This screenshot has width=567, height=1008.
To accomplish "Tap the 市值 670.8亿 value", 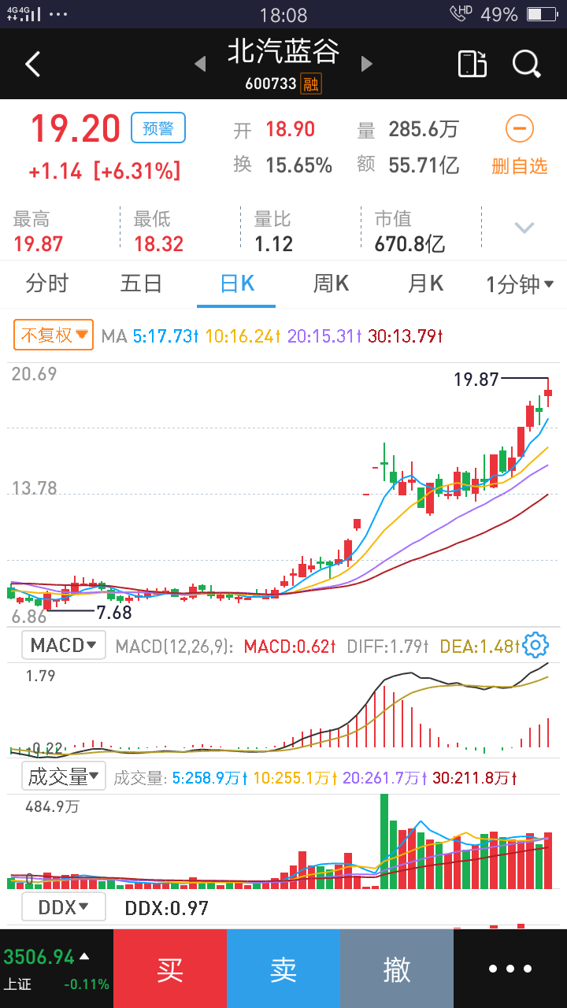I will coord(409,243).
